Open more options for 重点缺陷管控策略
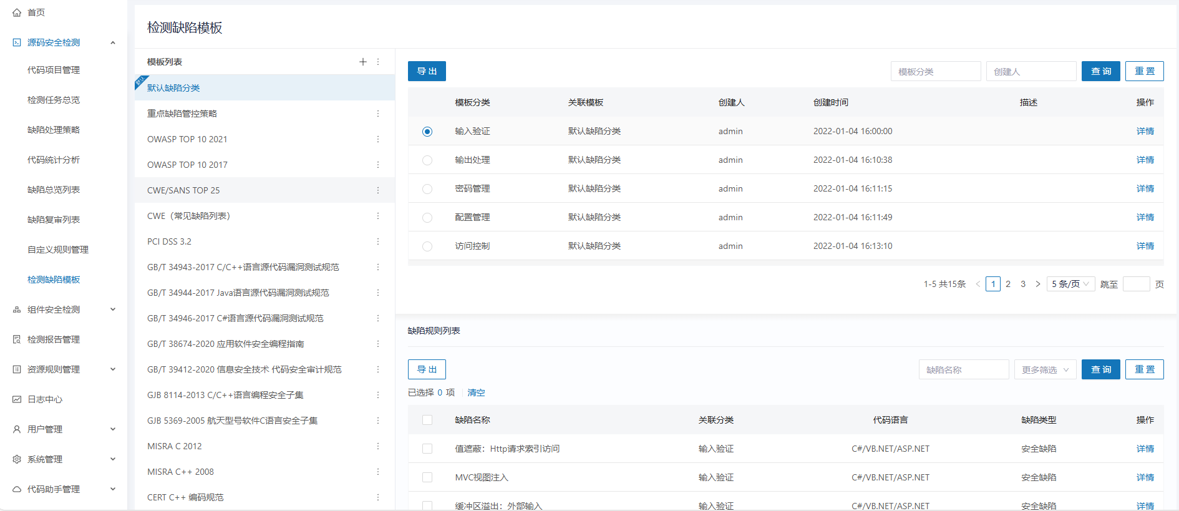This screenshot has width=1179, height=511. coord(378,114)
